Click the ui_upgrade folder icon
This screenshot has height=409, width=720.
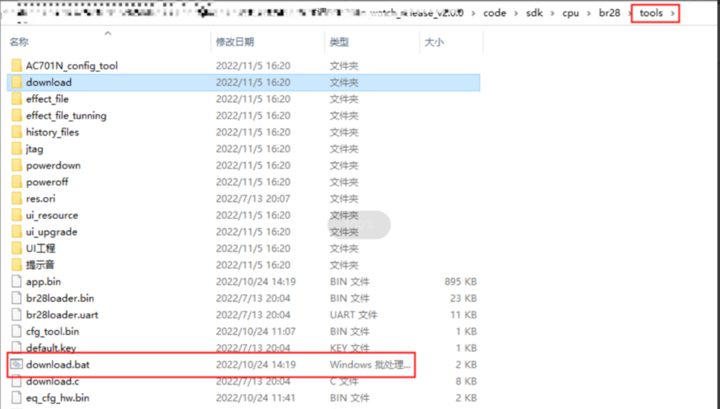coord(17,232)
